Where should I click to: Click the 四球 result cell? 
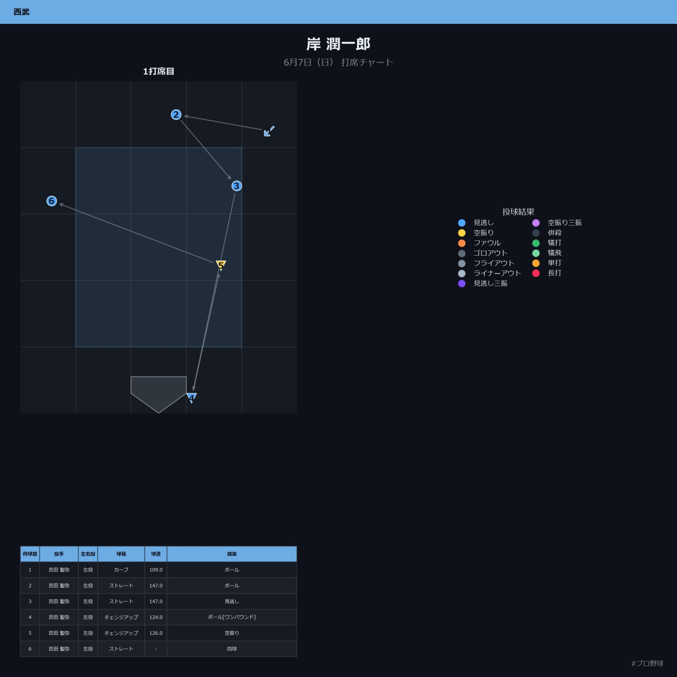pyautogui.click(x=232, y=649)
